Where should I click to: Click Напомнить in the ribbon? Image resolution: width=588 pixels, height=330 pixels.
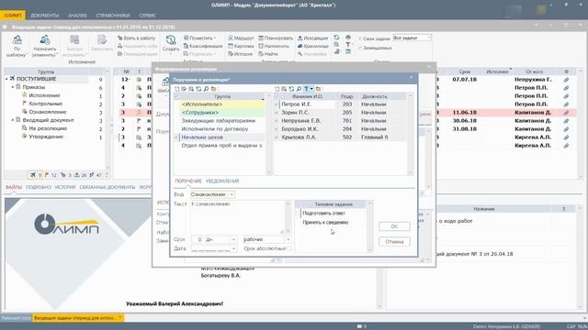coord(274,46)
